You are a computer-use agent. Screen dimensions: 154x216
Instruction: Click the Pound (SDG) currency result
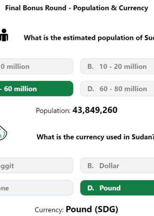tap(92, 210)
